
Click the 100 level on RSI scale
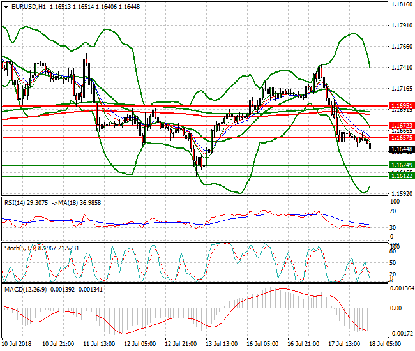(394, 201)
